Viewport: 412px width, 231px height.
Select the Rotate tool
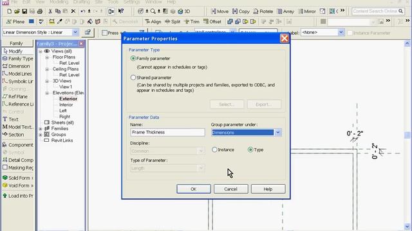tap(263, 12)
